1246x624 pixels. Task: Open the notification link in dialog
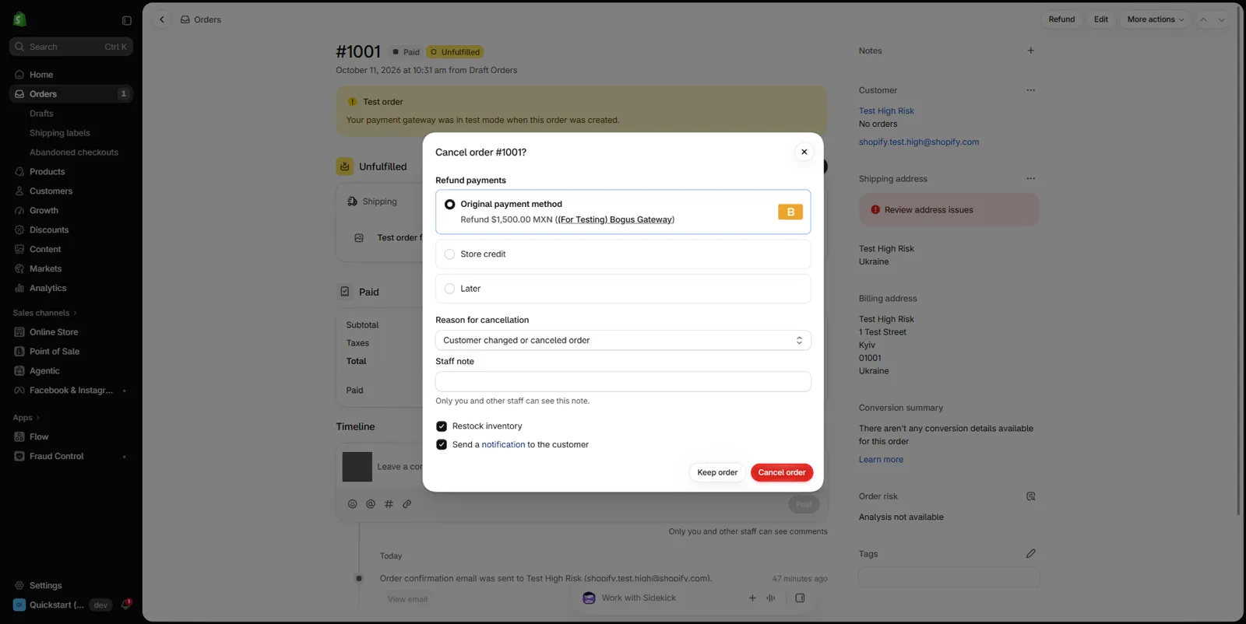pos(503,445)
